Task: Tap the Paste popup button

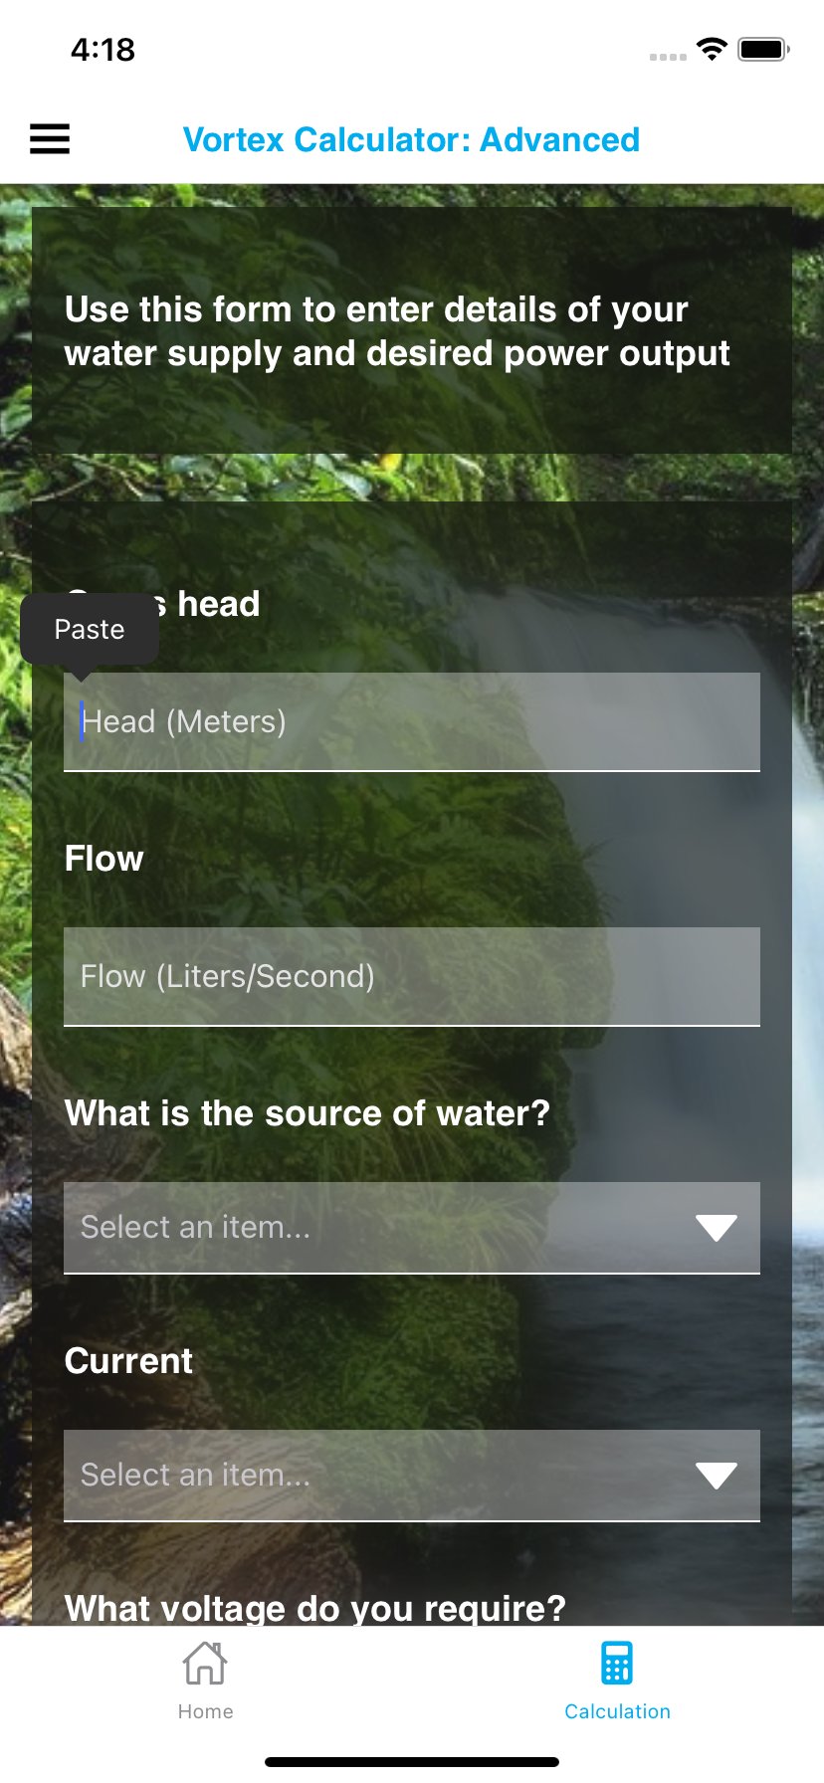Action: point(89,629)
